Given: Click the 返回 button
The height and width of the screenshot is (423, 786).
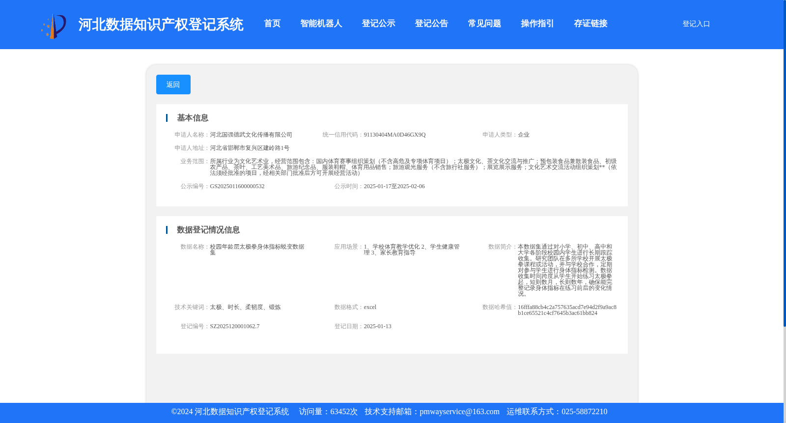Looking at the screenshot, I should tap(173, 85).
